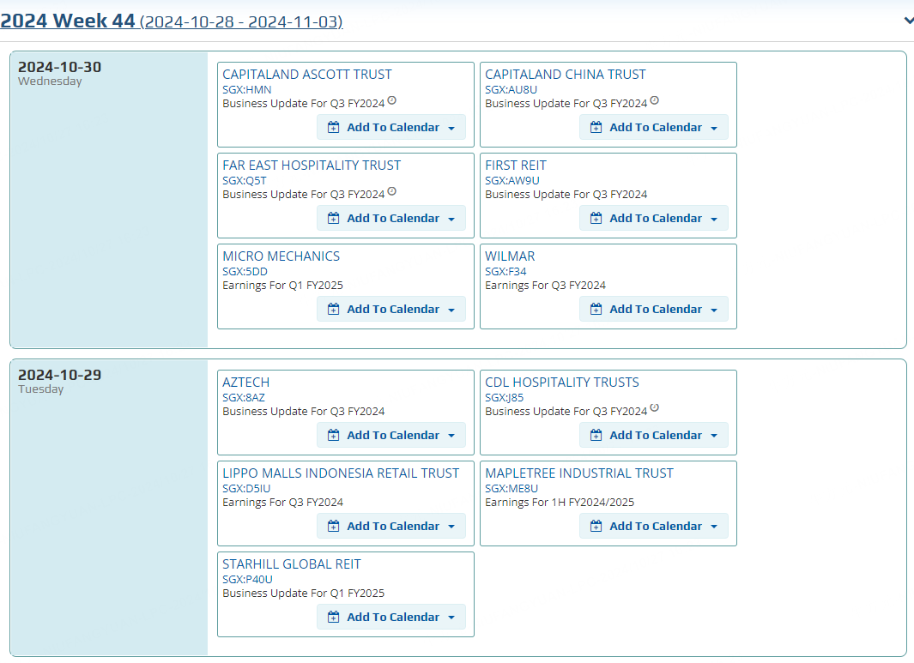This screenshot has height=663, width=914.
Task: Open FAR EAST HOSPITALITY TRUST link
Action: point(312,166)
